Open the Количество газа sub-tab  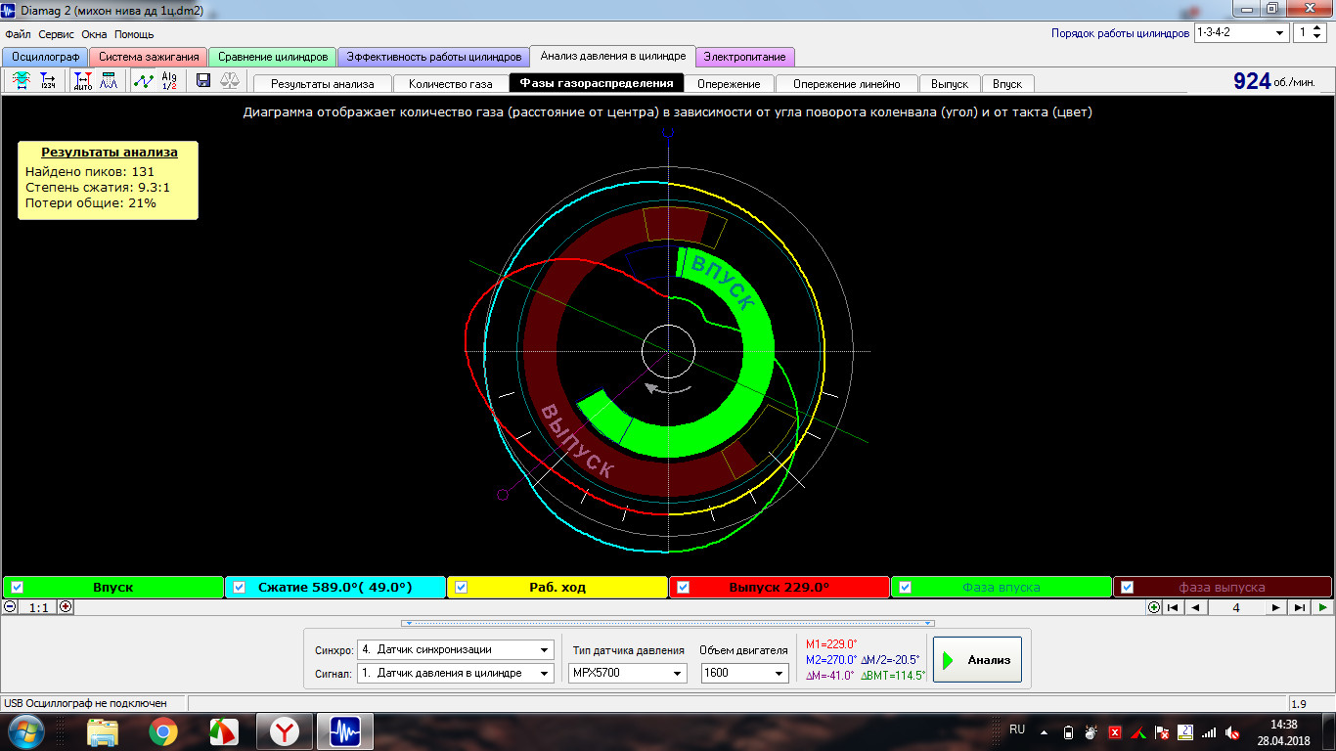pos(451,84)
